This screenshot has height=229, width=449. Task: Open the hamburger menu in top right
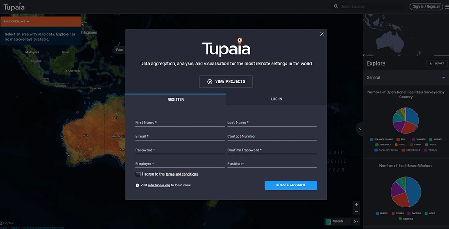pos(447,7)
